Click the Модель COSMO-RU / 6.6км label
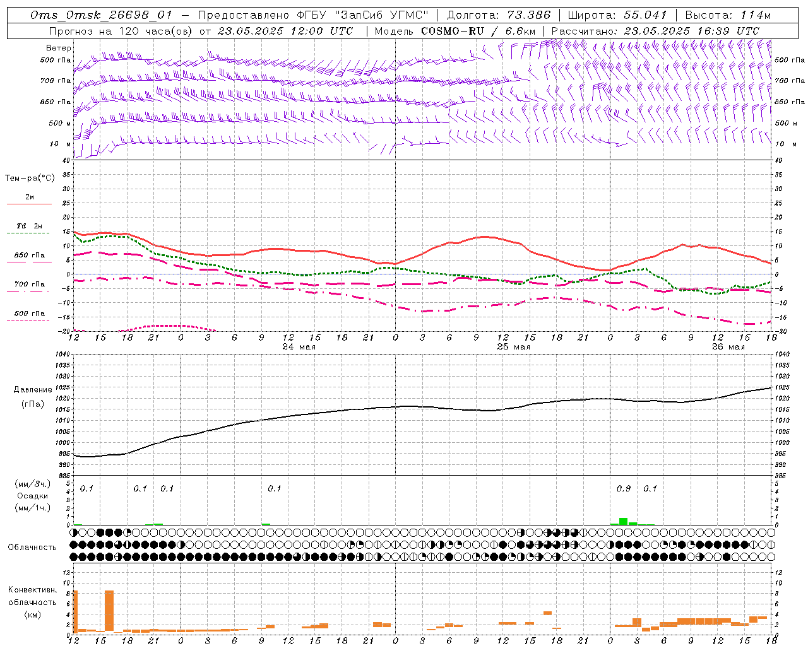This screenshot has height=646, width=808. coord(454,31)
